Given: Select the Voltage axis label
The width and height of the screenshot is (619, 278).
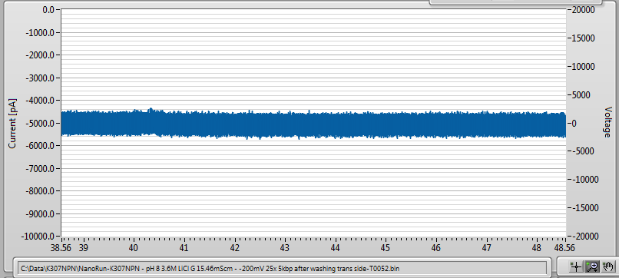Looking at the screenshot, I should [x=607, y=122].
